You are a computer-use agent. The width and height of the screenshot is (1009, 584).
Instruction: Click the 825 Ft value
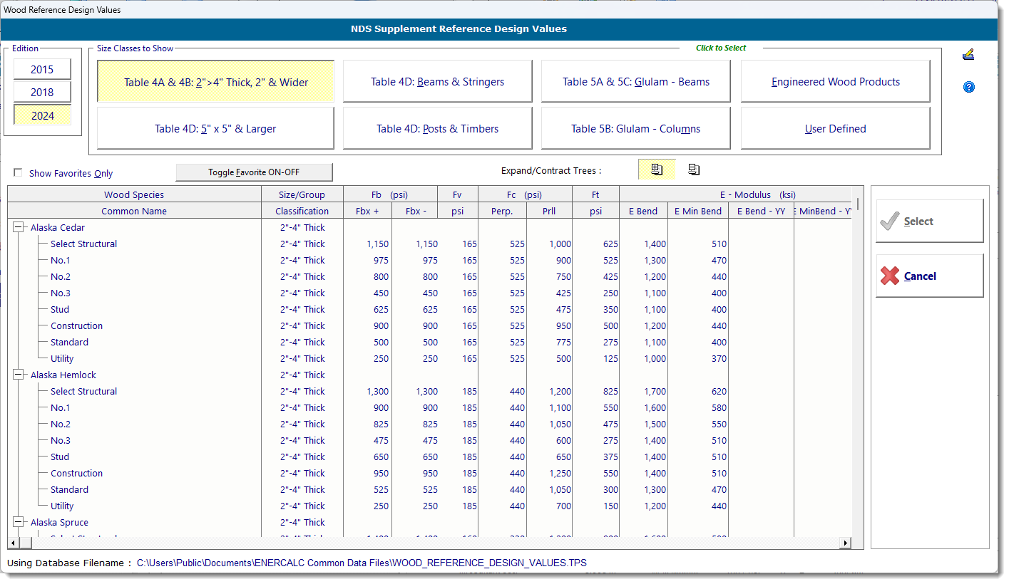click(x=610, y=391)
